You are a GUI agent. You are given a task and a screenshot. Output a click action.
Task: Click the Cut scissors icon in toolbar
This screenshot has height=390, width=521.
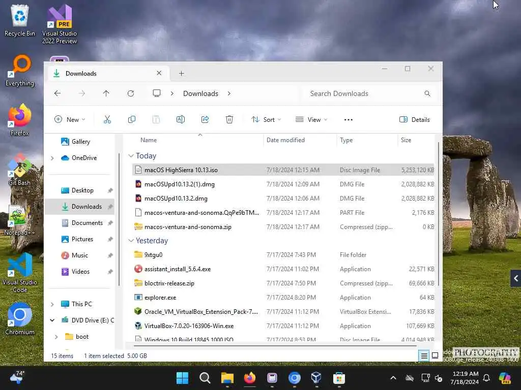107,119
